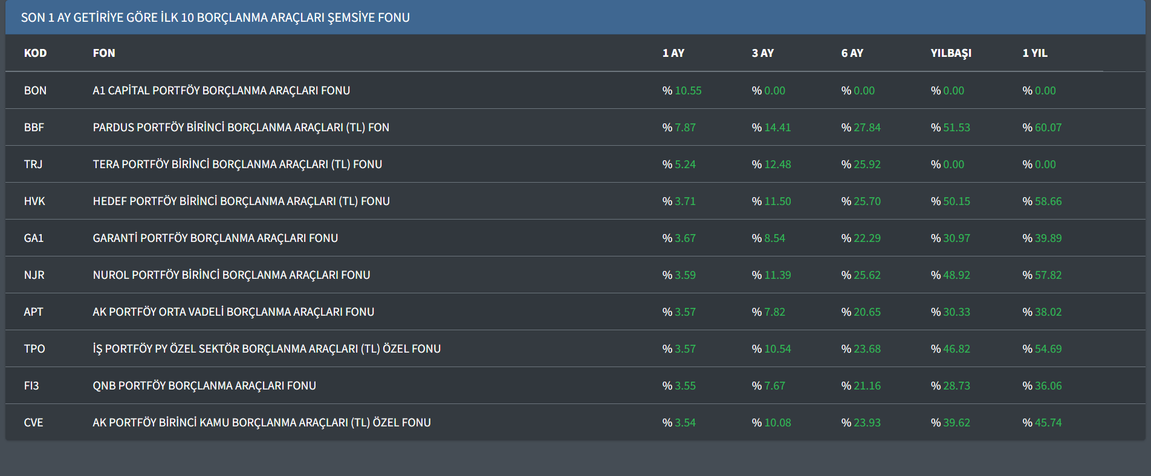
Task: Click the FON column header
Action: tap(104, 53)
